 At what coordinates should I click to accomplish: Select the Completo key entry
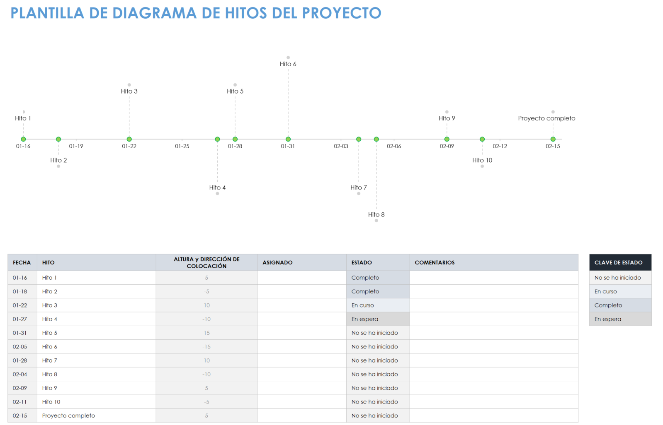[620, 305]
